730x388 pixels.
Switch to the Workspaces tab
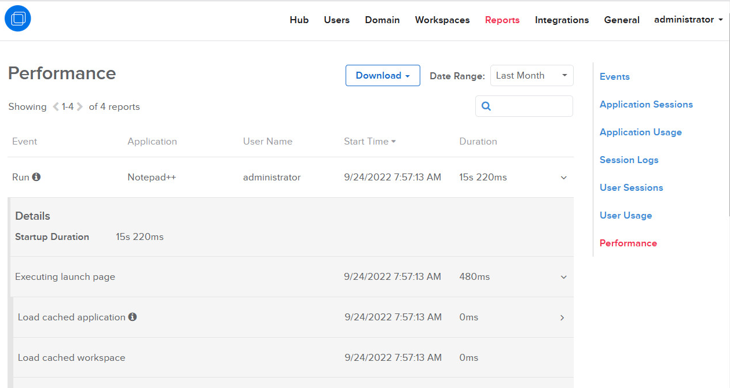pos(442,20)
